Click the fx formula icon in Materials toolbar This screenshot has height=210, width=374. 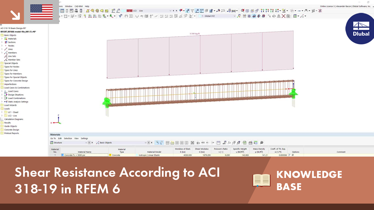coord(229,143)
